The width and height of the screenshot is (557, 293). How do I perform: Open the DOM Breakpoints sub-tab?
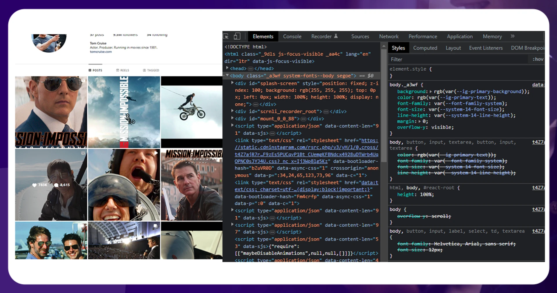pos(527,48)
